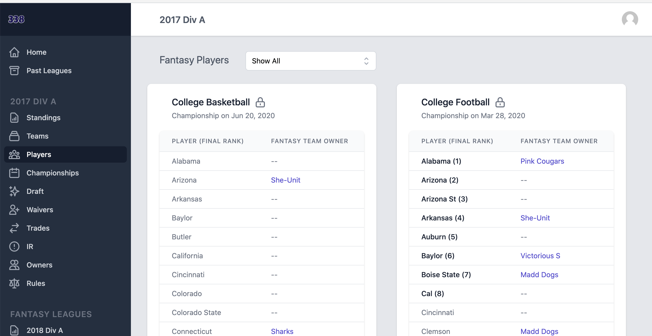This screenshot has width=652, height=336.
Task: Click the Draft icon in sidebar
Action: click(15, 191)
